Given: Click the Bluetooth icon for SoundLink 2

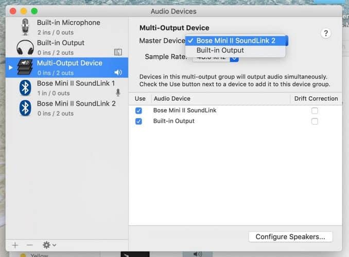Looking at the screenshot, I should [25, 108].
